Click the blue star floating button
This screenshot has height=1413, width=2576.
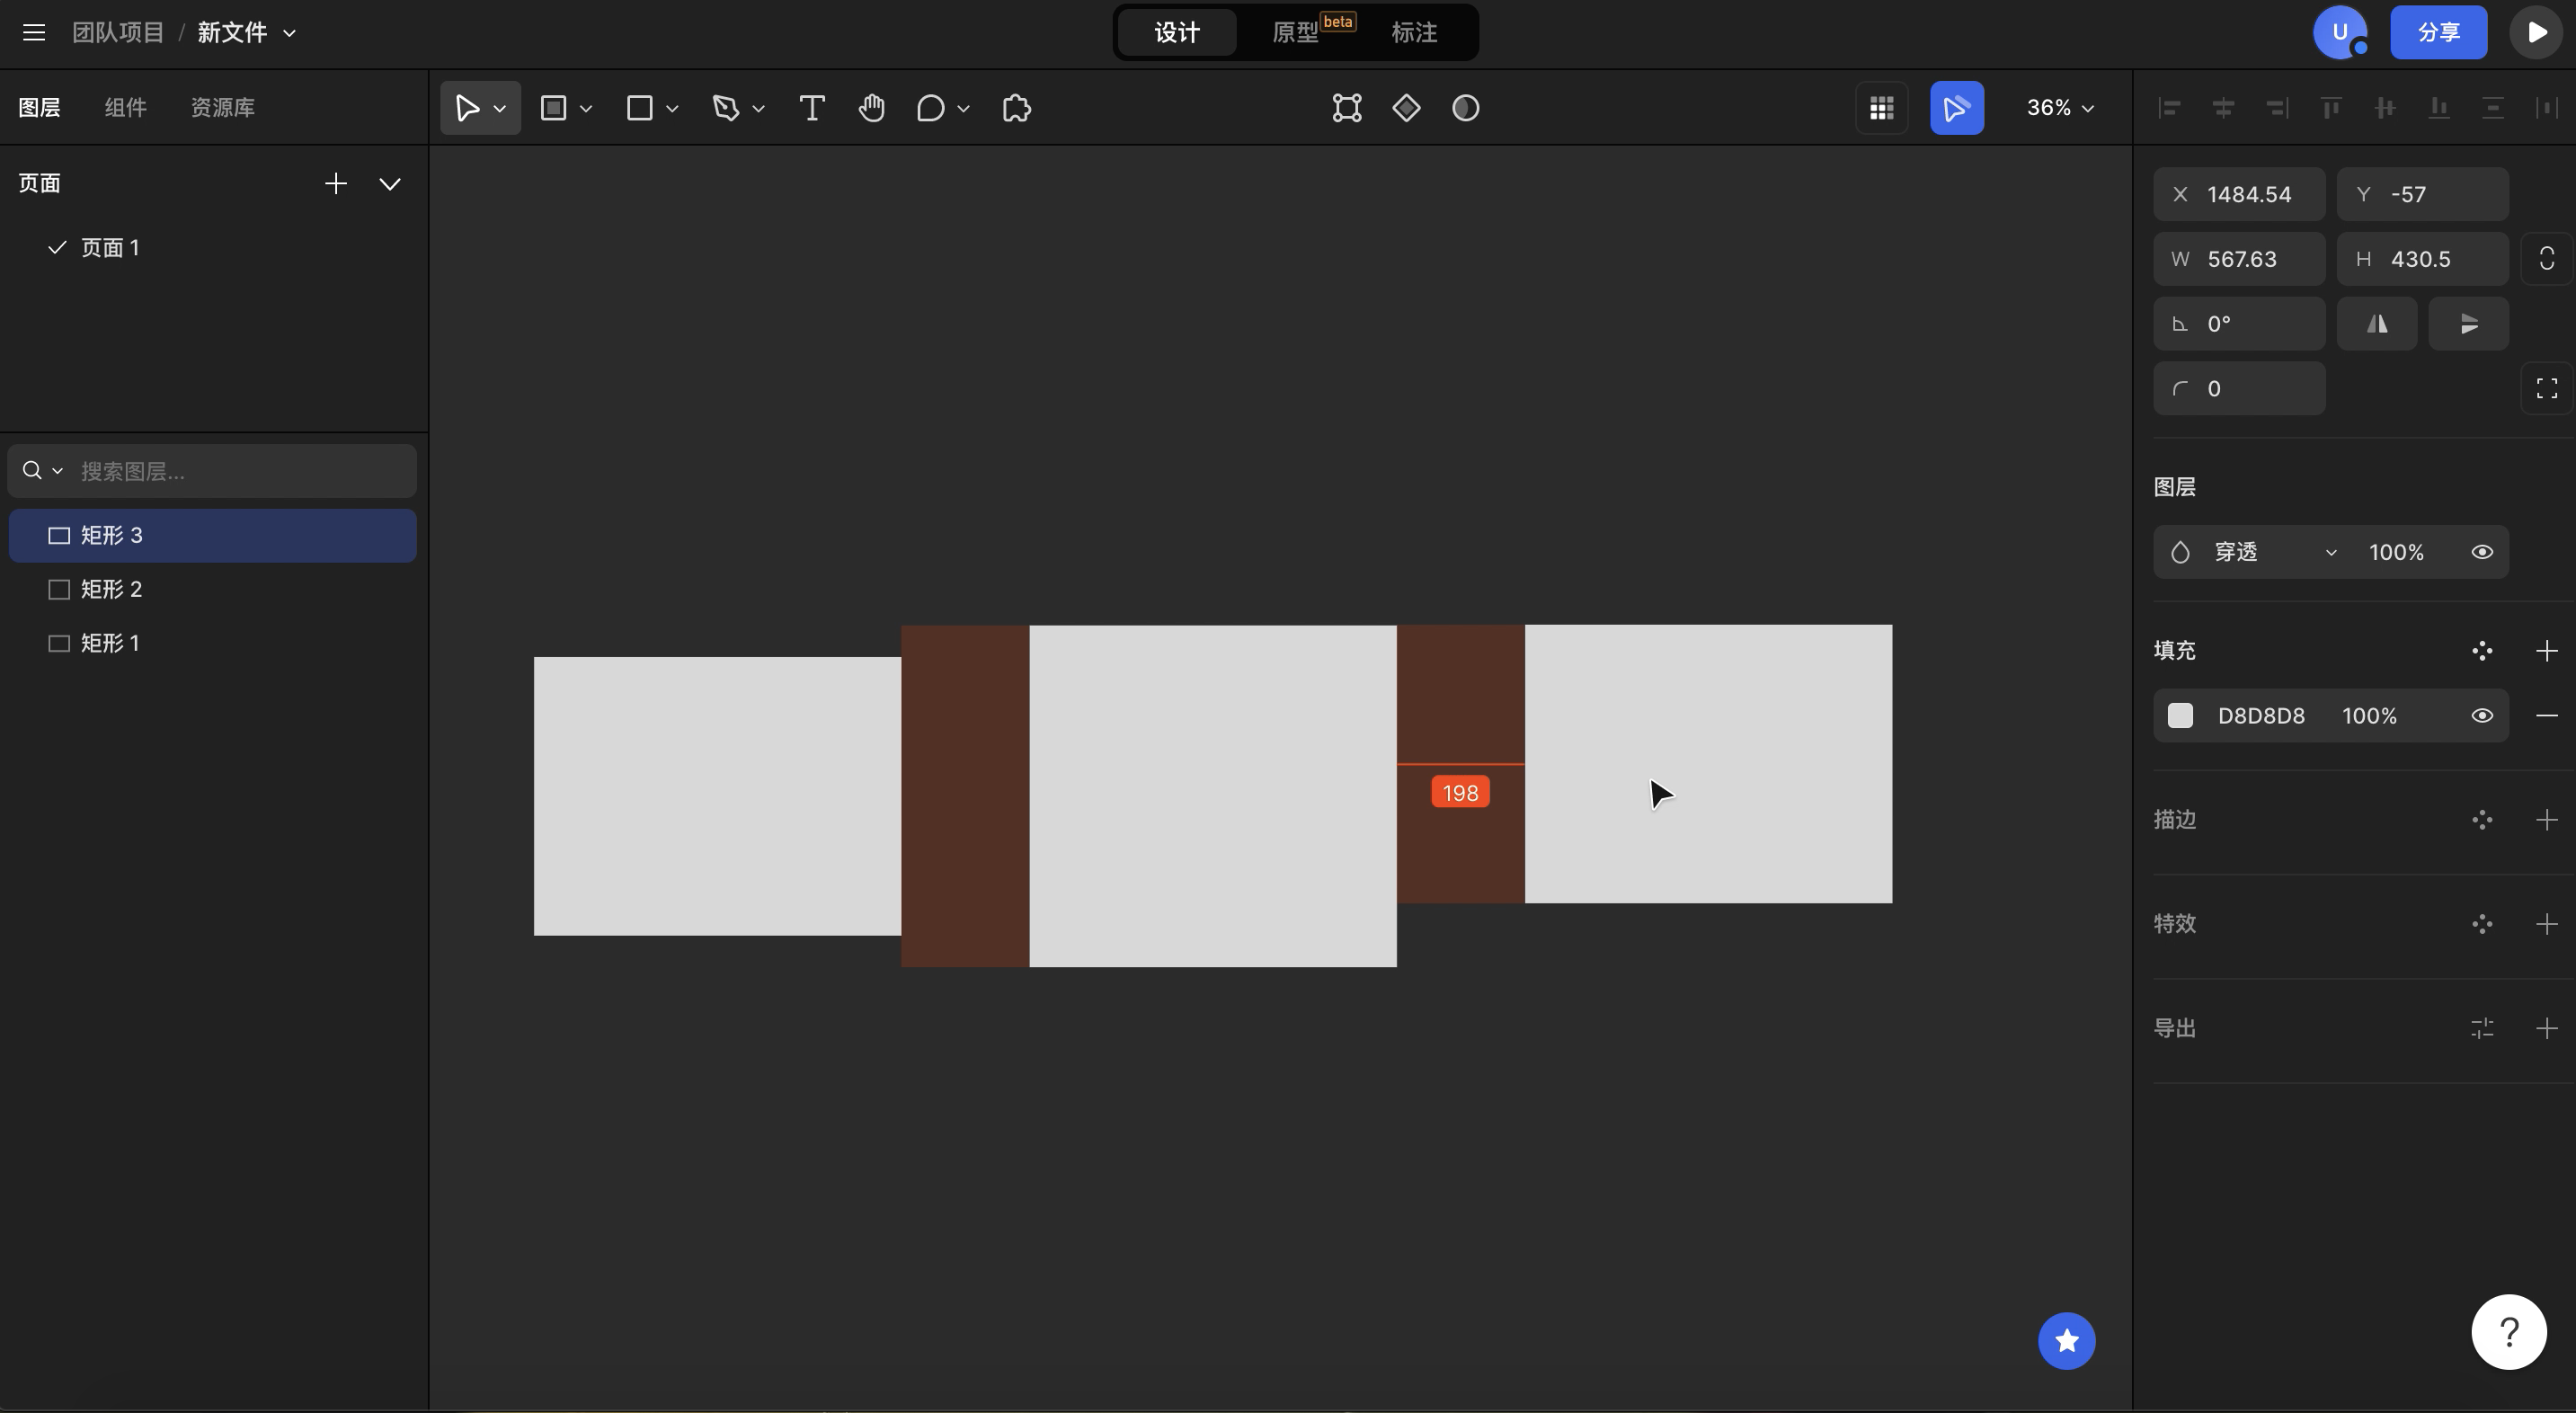(2067, 1341)
